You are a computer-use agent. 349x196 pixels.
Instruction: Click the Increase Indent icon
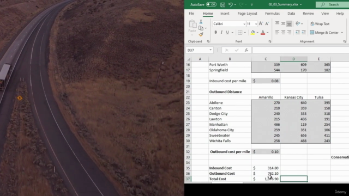coord(304,33)
